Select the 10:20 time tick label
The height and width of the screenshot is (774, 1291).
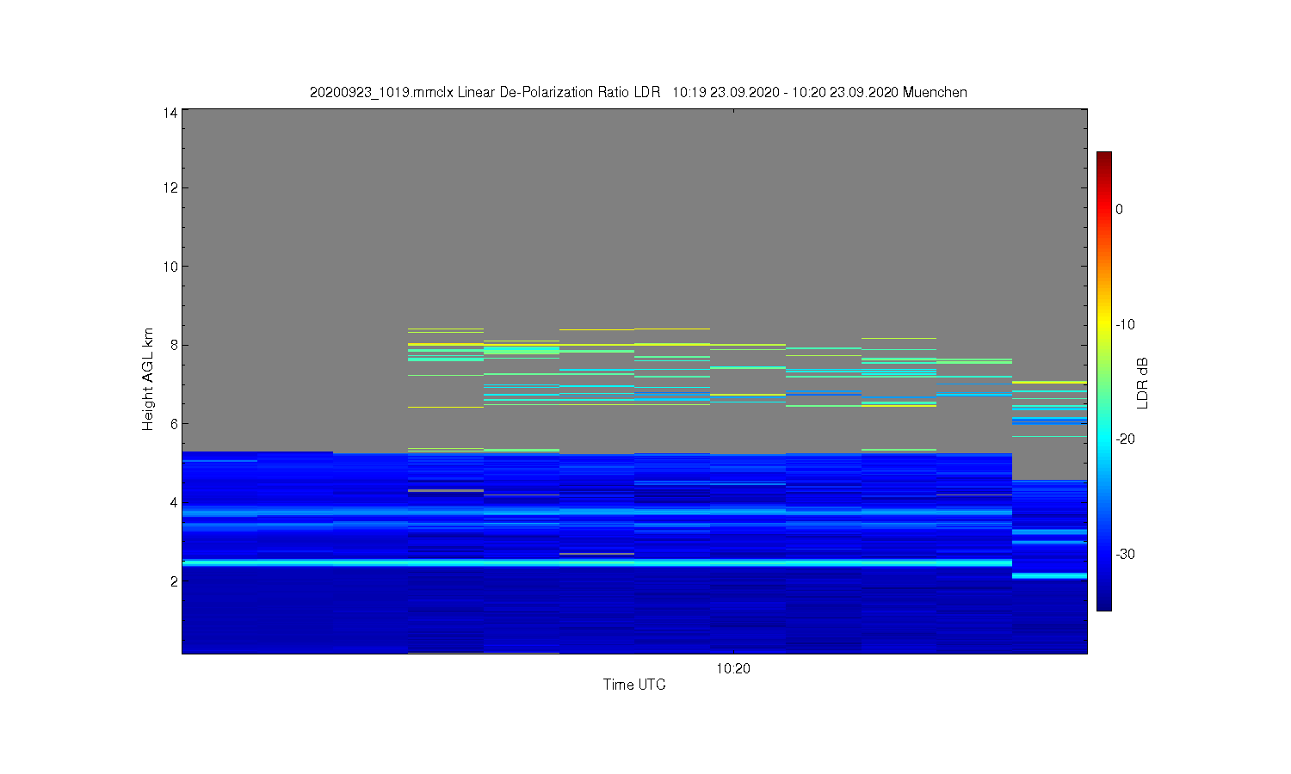pyautogui.click(x=733, y=669)
